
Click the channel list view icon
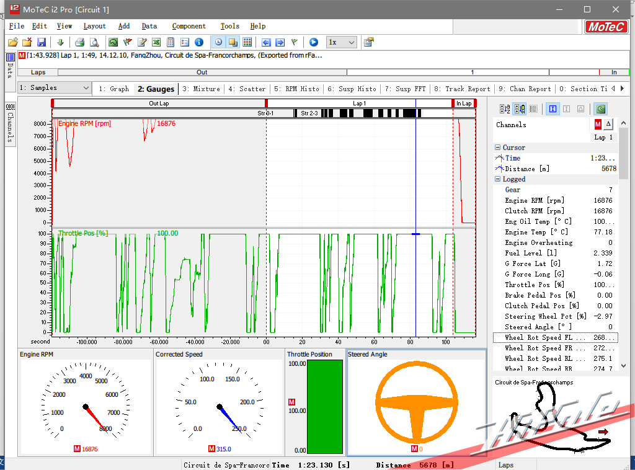click(x=533, y=109)
